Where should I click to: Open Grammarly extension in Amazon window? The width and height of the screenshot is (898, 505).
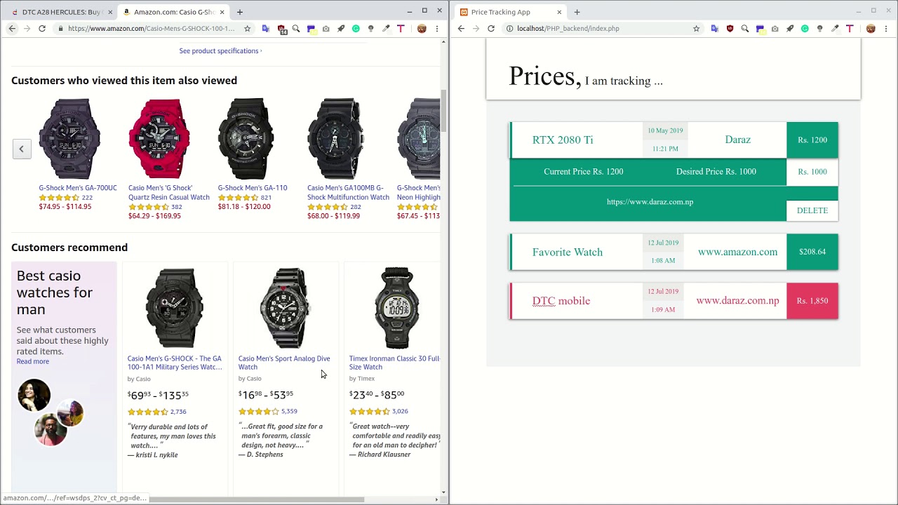(x=356, y=29)
